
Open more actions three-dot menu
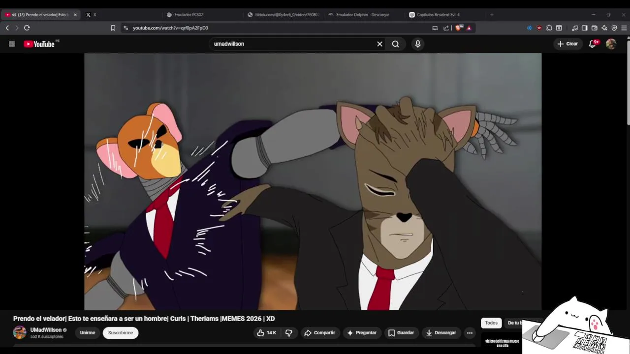[x=470, y=333]
